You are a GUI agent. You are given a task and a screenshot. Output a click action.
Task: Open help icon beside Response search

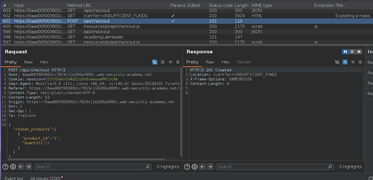coord(187,167)
